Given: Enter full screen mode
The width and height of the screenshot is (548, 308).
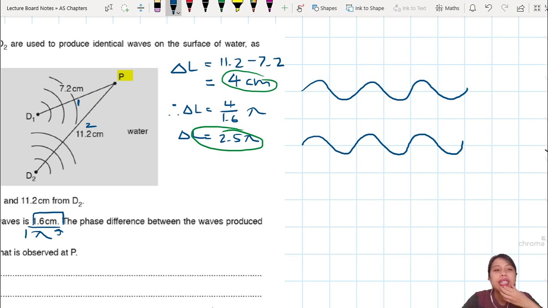Looking at the screenshot, I should 537,8.
